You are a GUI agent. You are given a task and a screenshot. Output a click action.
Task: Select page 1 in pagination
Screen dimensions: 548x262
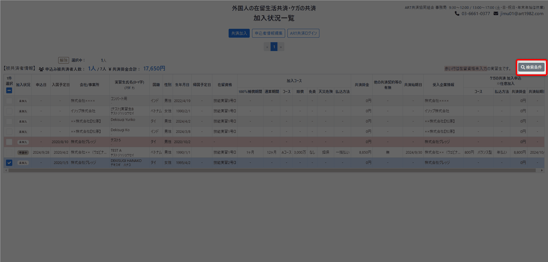(274, 47)
